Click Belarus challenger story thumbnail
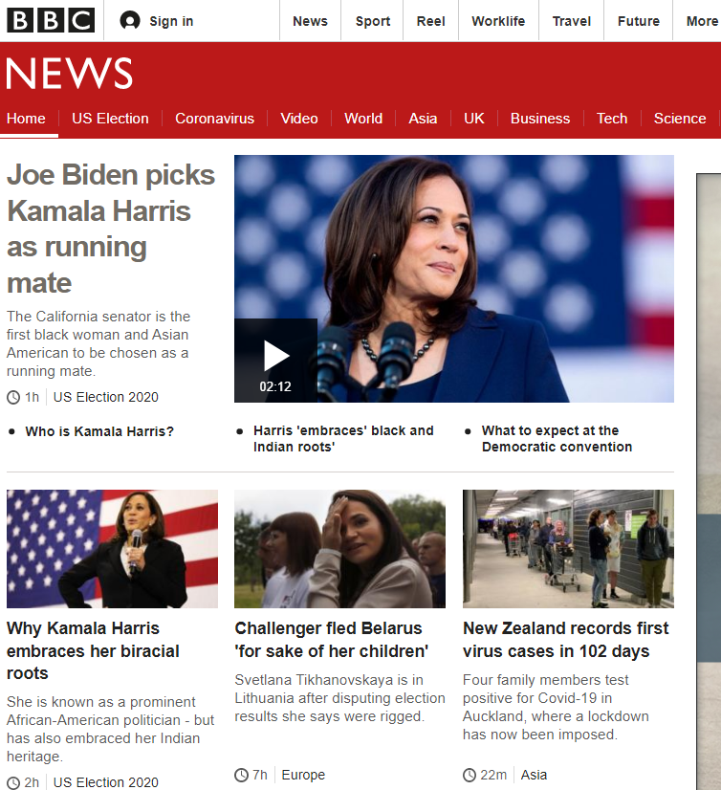 340,549
